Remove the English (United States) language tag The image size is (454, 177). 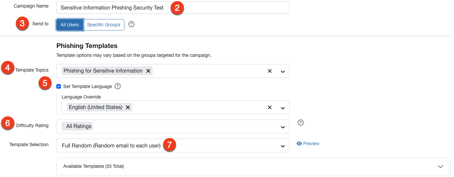point(128,107)
